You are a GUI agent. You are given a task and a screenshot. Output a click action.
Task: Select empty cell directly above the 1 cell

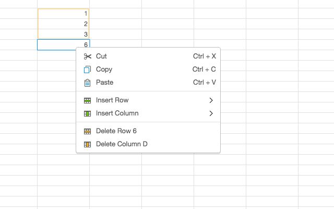click(63, 4)
